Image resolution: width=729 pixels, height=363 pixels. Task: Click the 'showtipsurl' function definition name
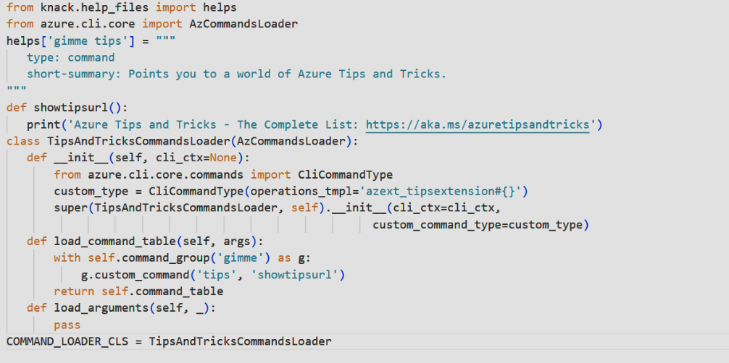click(x=71, y=108)
